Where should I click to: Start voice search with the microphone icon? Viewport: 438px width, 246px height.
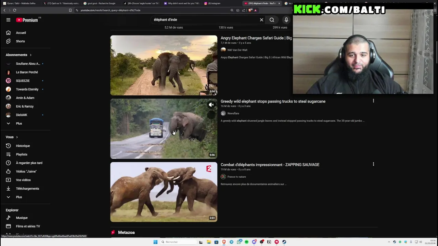coord(286,20)
